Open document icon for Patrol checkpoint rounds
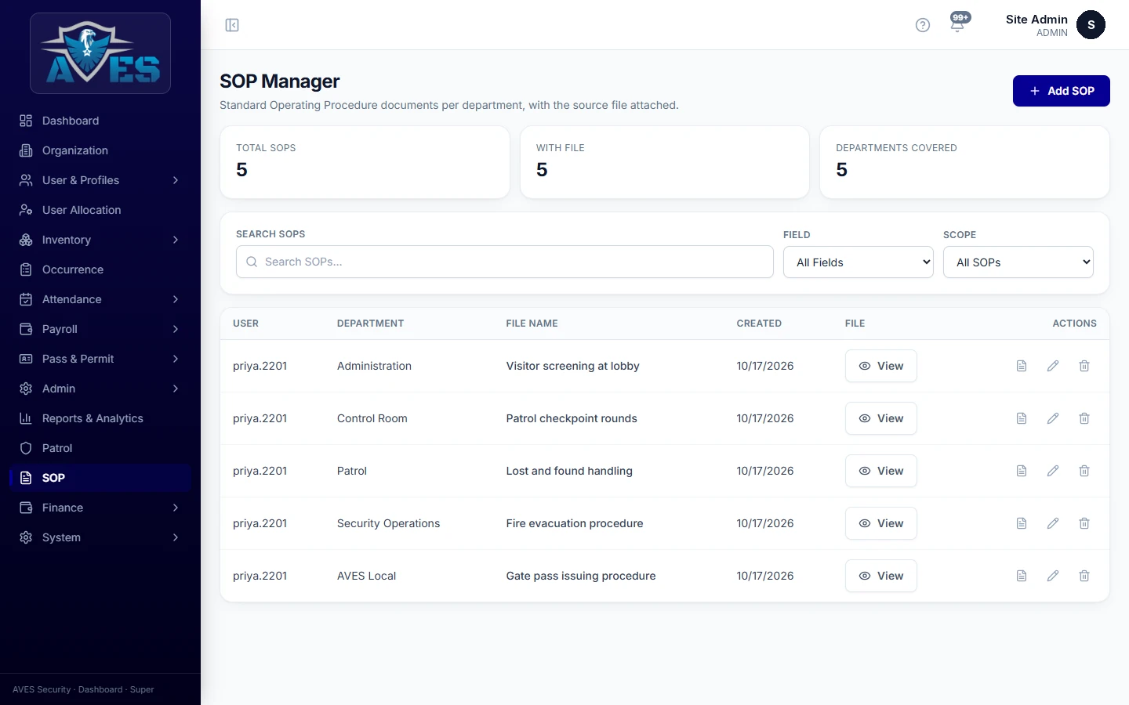This screenshot has width=1129, height=705. (x=1022, y=418)
